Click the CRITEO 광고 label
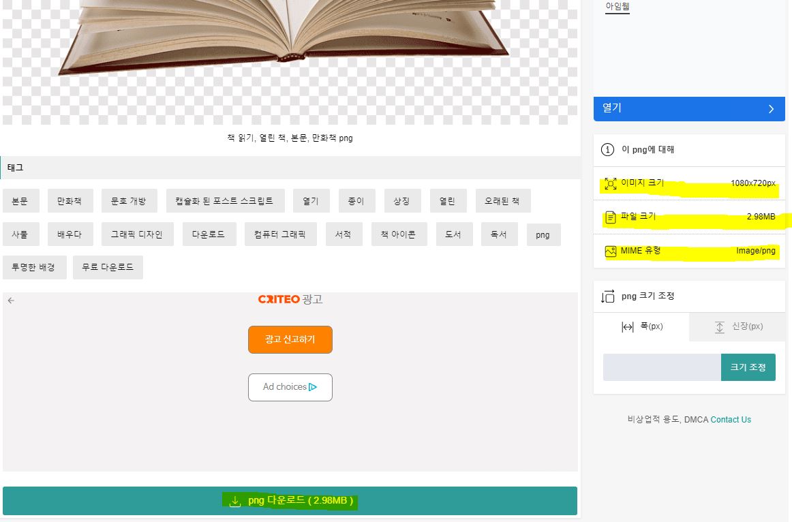 [290, 299]
